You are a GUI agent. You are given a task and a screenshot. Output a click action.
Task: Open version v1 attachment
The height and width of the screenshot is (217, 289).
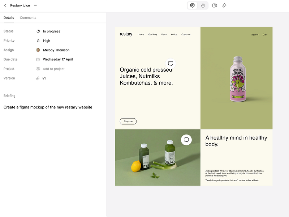coord(44,78)
